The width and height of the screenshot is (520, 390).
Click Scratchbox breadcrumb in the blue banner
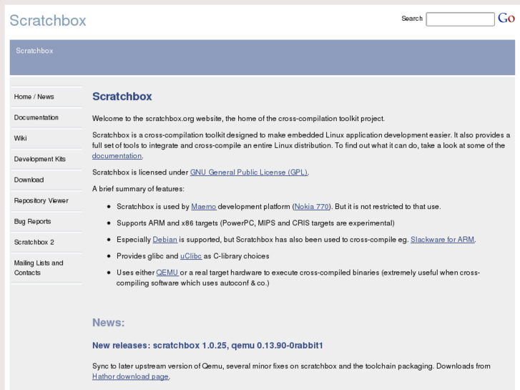point(34,51)
